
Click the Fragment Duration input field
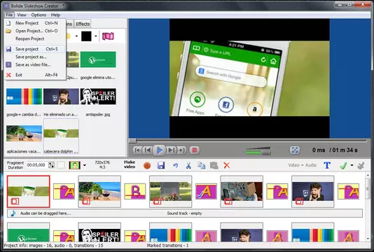pyautogui.click(x=36, y=165)
